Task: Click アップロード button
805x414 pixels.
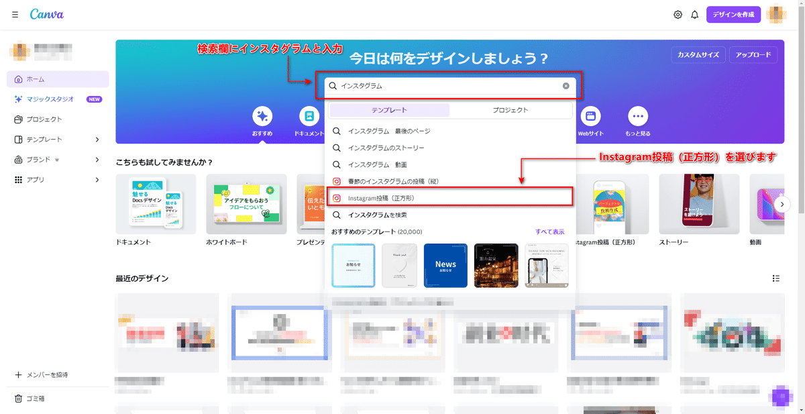Action: (x=754, y=55)
